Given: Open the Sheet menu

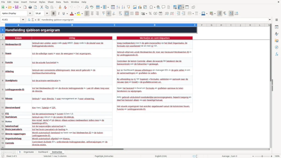Looking at the screenshot, I should (x=50, y=2).
